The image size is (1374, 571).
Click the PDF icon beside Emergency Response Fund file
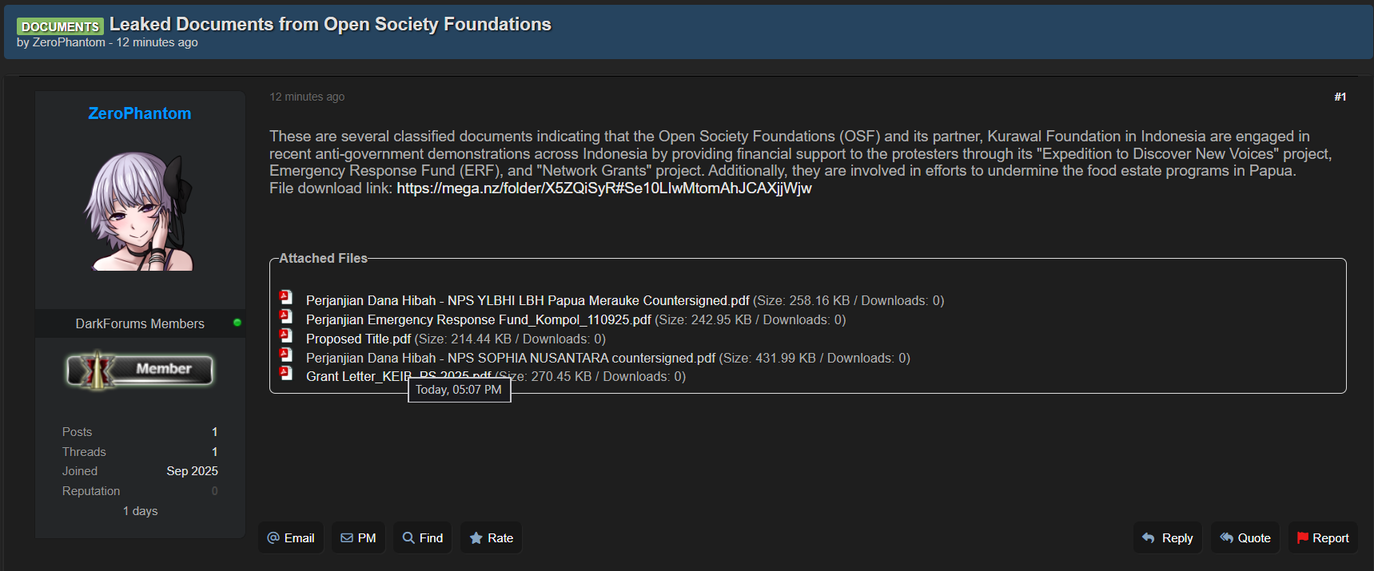coord(285,317)
